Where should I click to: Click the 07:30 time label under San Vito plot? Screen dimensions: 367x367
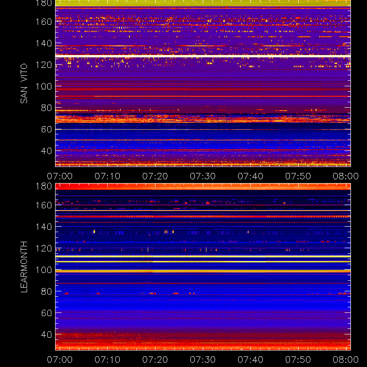pyautogui.click(x=203, y=176)
